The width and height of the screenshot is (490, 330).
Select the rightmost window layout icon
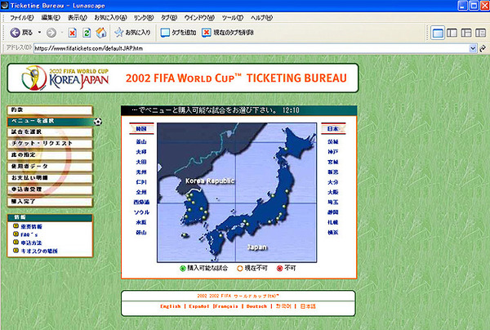[480, 33]
